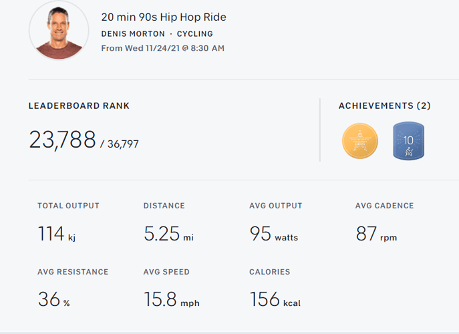
Task: Click the Avg Output value 95 watts
Action: tap(273, 234)
